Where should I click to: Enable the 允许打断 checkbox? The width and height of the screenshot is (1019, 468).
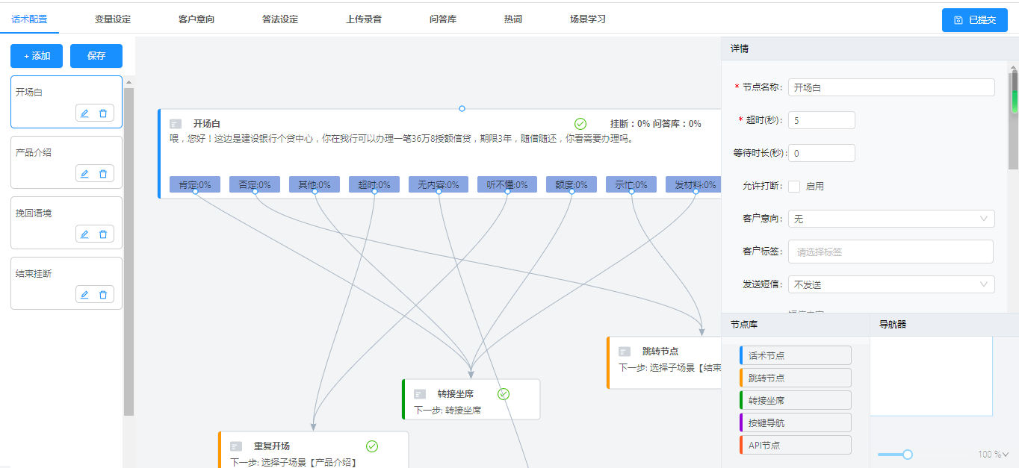[794, 187]
